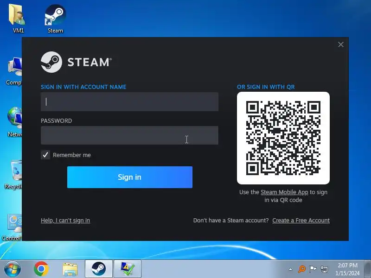Open Action Center flag tray icon
This screenshot has width=371, height=278.
pos(313,269)
